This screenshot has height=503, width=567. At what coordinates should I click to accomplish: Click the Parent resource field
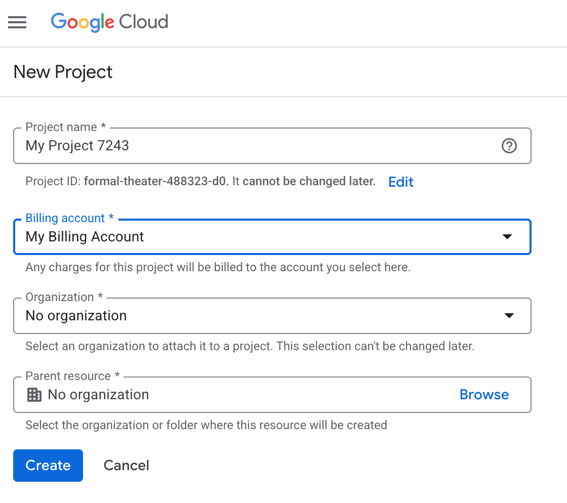point(272,395)
